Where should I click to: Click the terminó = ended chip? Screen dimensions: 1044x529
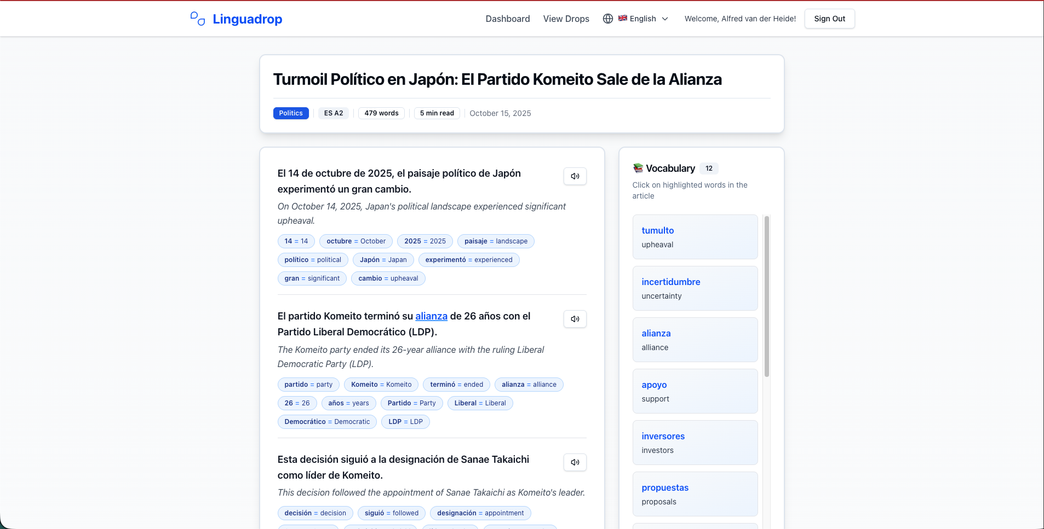[x=457, y=385]
